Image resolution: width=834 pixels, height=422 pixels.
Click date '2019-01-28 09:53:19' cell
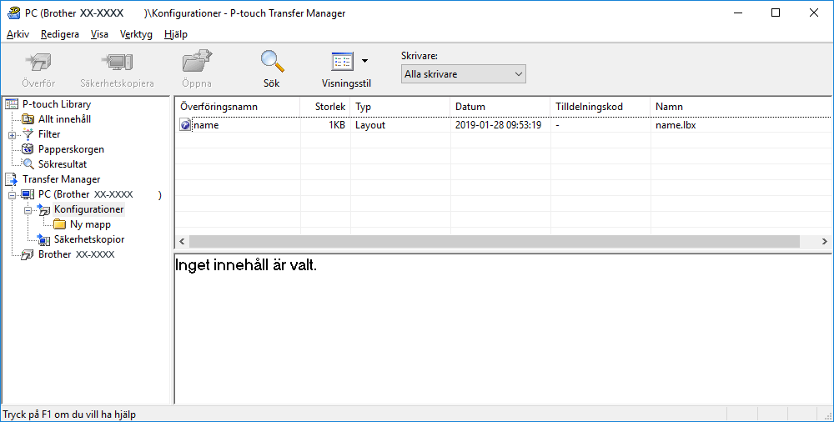499,125
